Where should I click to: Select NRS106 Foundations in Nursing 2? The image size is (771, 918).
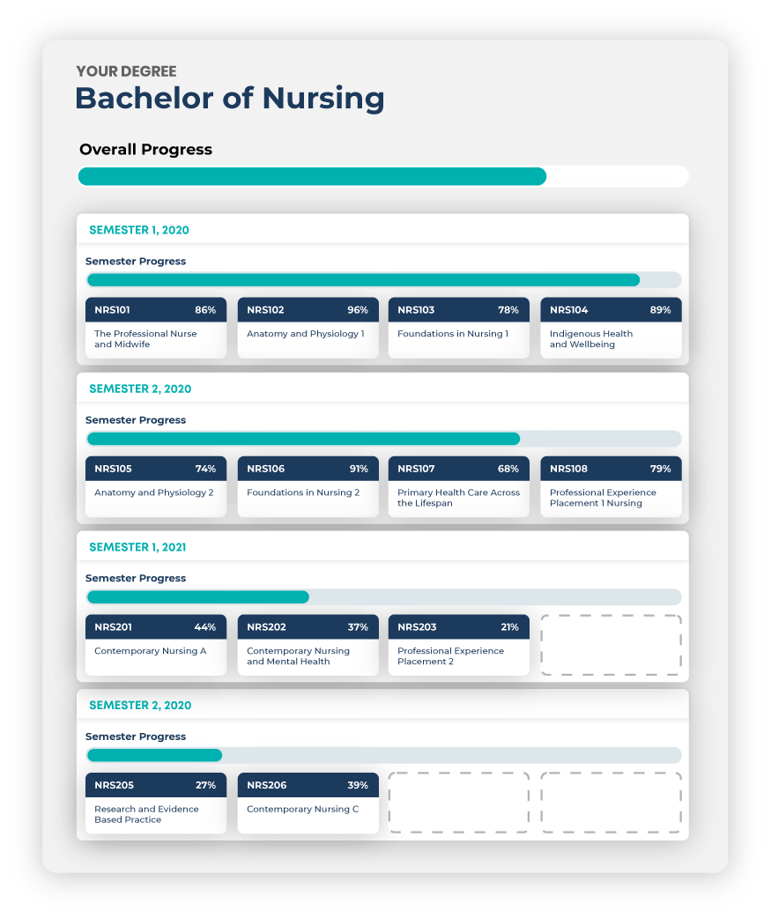pyautogui.click(x=308, y=486)
